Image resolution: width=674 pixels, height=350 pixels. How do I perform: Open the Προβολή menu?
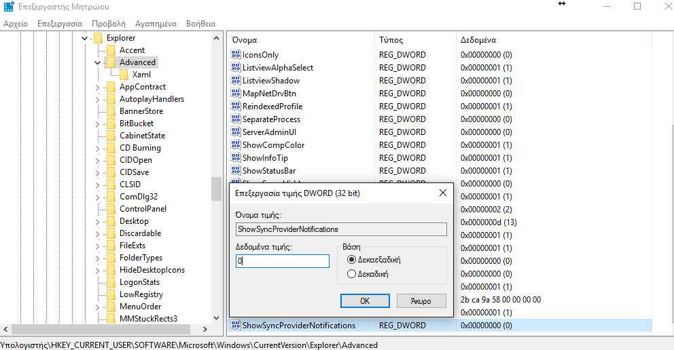pyautogui.click(x=108, y=24)
